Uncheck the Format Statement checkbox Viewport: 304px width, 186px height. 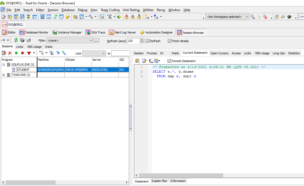tap(169, 61)
